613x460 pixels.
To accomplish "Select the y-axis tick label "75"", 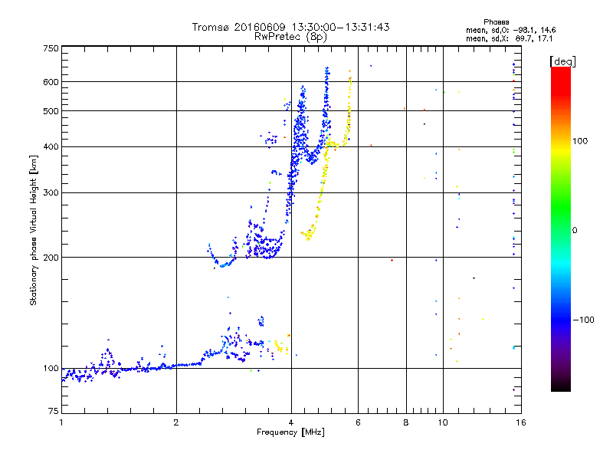I will (54, 411).
